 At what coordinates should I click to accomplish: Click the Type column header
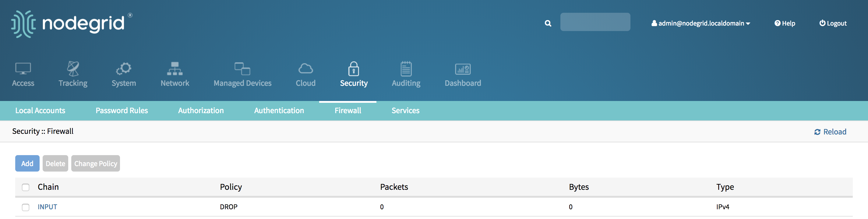pos(725,187)
